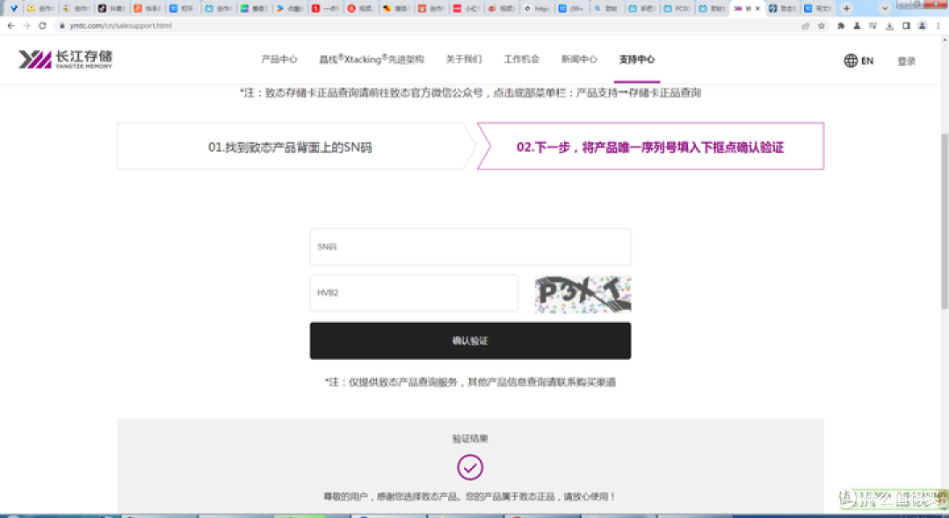
Task: Click the flask labs icon in toolbar
Action: click(x=857, y=26)
